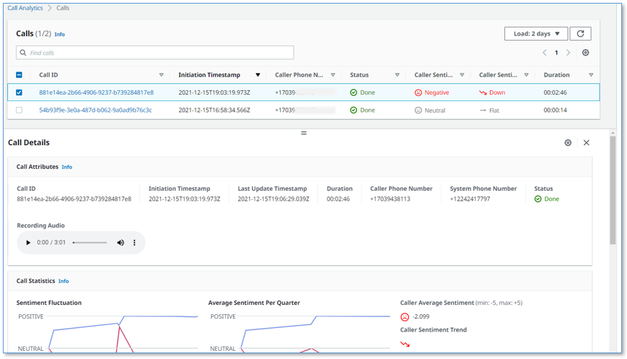The image size is (627, 359).
Task: Click the Flat trend arrow icon
Action: point(483,110)
